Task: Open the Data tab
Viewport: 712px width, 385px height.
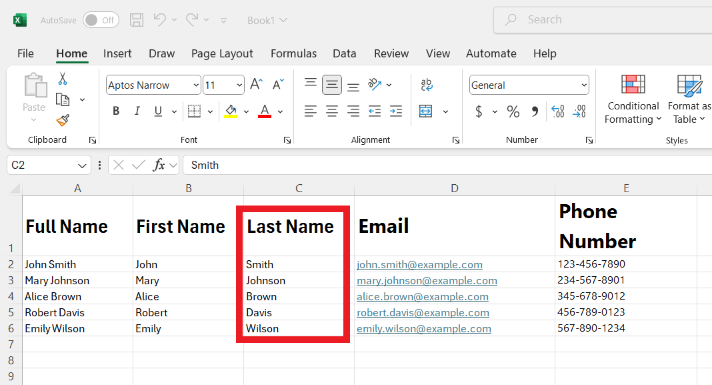Action: tap(344, 53)
